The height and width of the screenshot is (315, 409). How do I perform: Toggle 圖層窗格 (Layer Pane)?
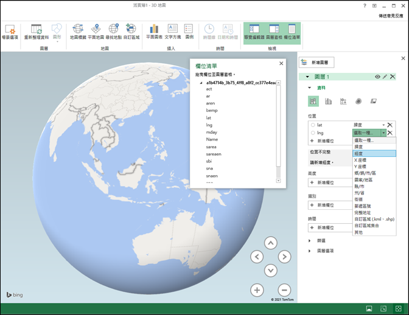coord(274,32)
